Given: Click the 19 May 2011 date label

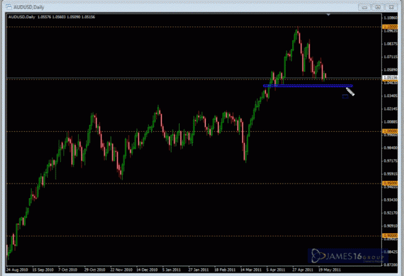Looking at the screenshot, I should [330, 270].
